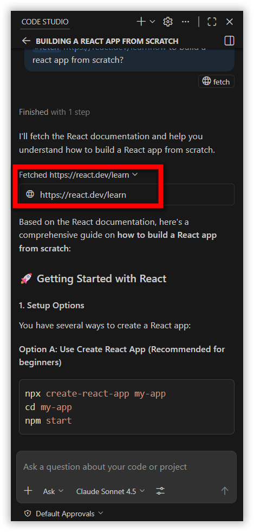Add context with the plus attachment icon

point(28,491)
